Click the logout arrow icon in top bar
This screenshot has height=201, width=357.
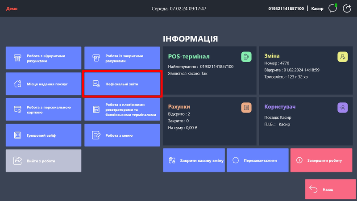coord(347,8)
